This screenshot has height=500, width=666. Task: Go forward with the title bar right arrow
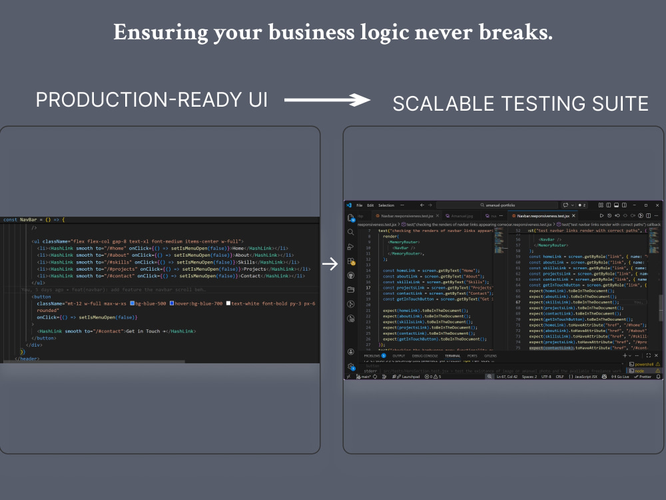click(430, 205)
